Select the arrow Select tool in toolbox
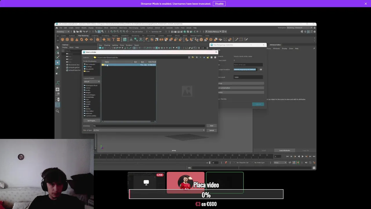The image size is (371, 209). point(57,47)
